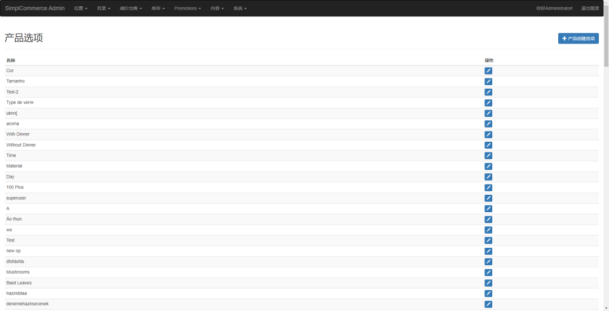The image size is (609, 311).
Task: Edit the Basil Leaves option
Action: [488, 283]
